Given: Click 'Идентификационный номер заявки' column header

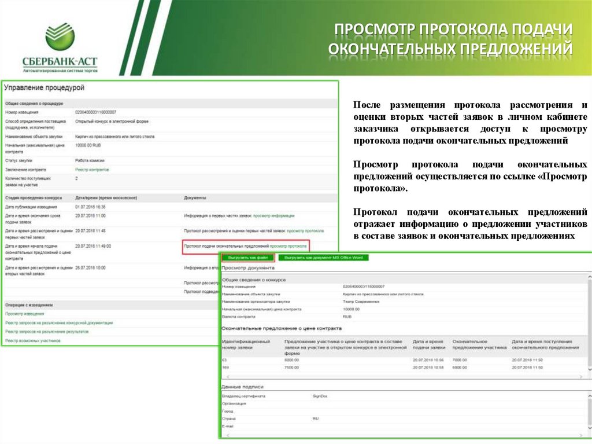Looking at the screenshot, I should (246, 344).
